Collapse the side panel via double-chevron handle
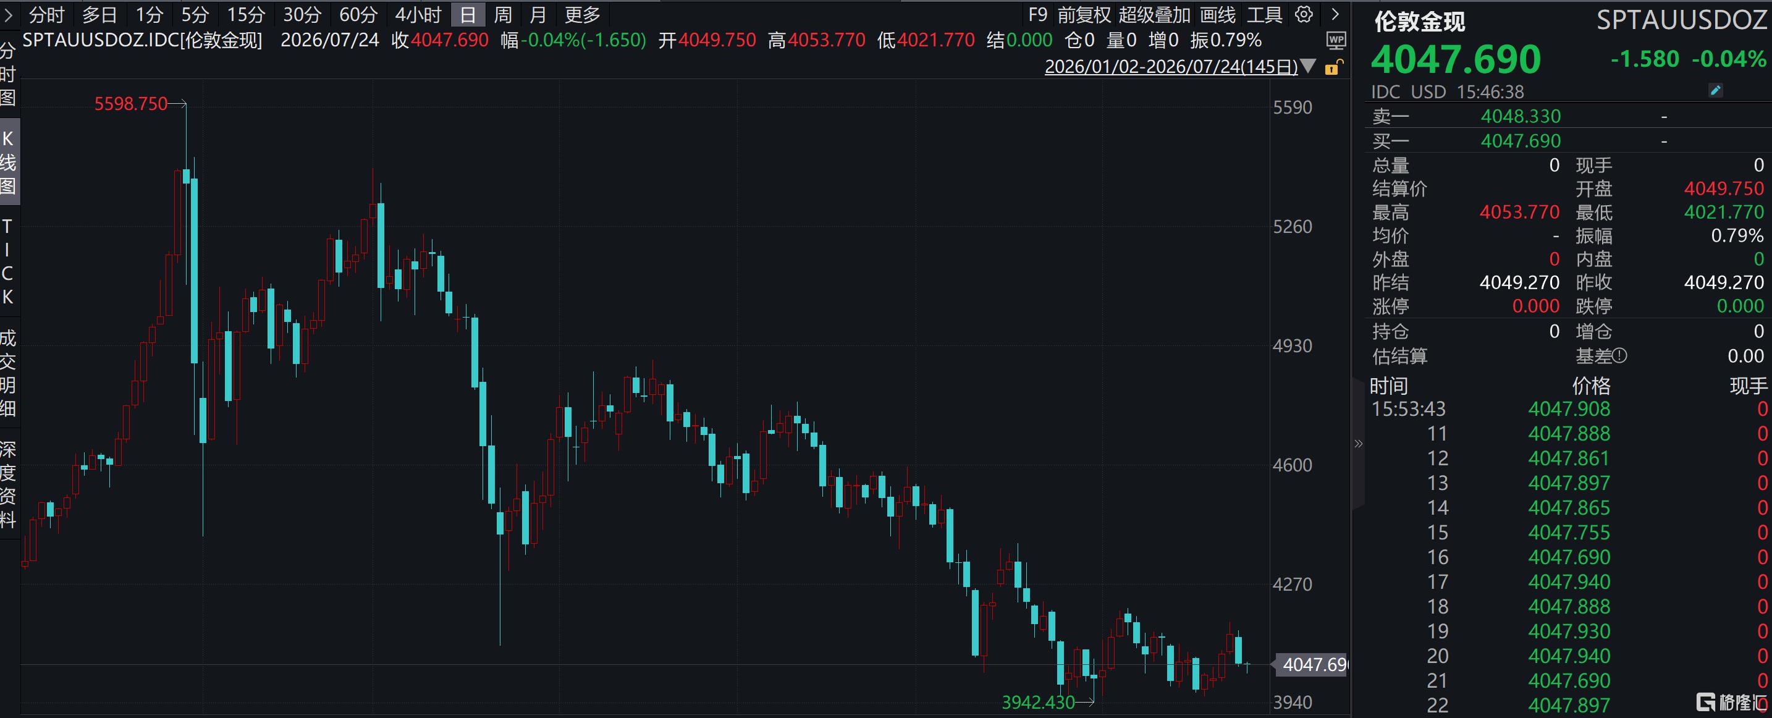The height and width of the screenshot is (718, 1772). point(1358,444)
